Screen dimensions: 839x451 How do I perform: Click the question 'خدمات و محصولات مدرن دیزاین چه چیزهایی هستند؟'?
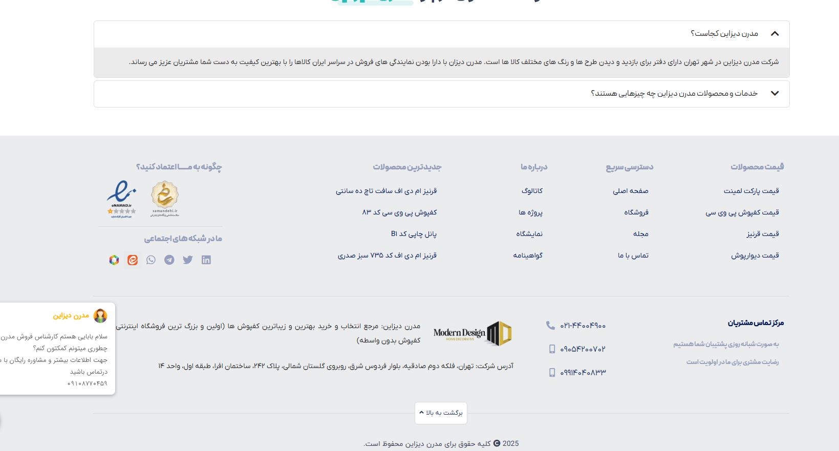pyautogui.click(x=674, y=94)
